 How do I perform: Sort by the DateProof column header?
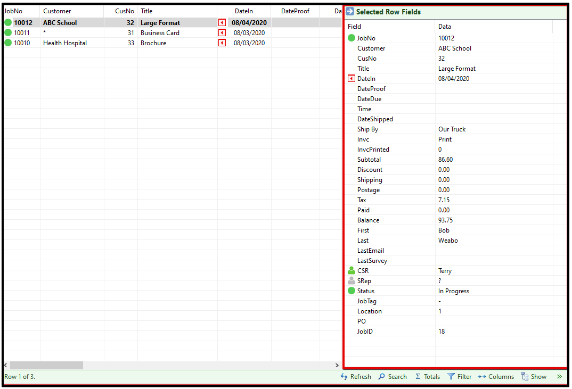[x=295, y=11]
